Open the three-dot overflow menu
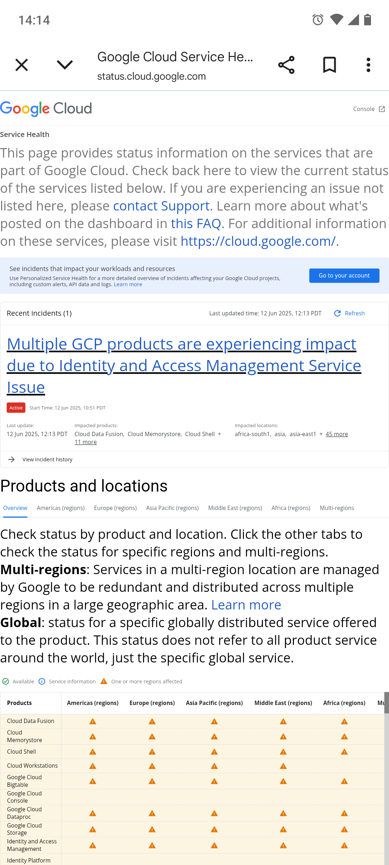This screenshot has width=389, height=865. pyautogui.click(x=368, y=65)
